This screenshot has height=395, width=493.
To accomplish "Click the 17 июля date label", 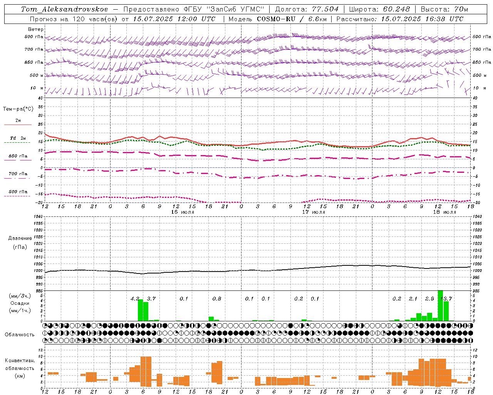I will tap(314, 212).
